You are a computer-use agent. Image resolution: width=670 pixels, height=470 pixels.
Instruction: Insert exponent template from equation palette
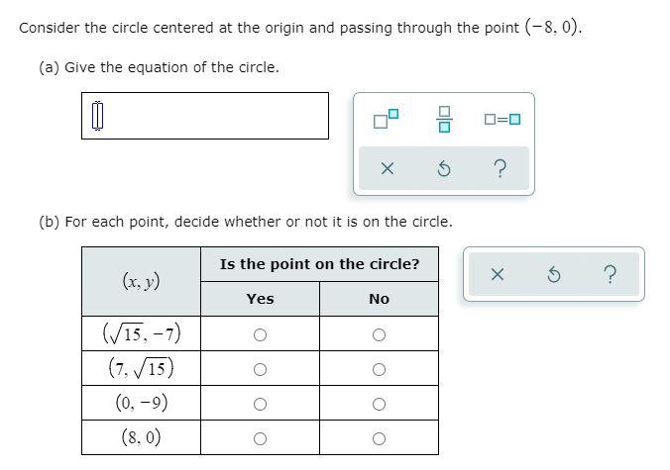[x=386, y=119]
